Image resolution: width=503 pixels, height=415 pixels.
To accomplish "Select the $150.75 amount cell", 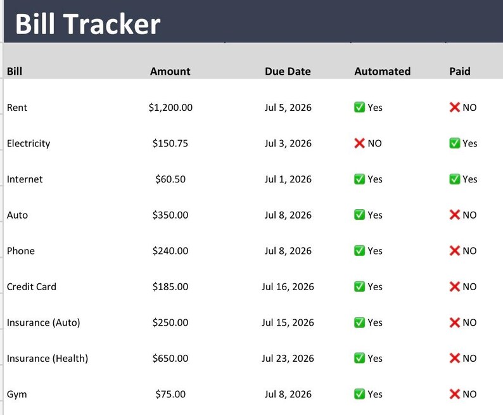I will pos(170,143).
